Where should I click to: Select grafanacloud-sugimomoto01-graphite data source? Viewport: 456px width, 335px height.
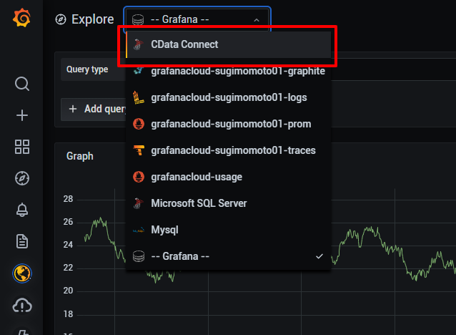[228, 71]
